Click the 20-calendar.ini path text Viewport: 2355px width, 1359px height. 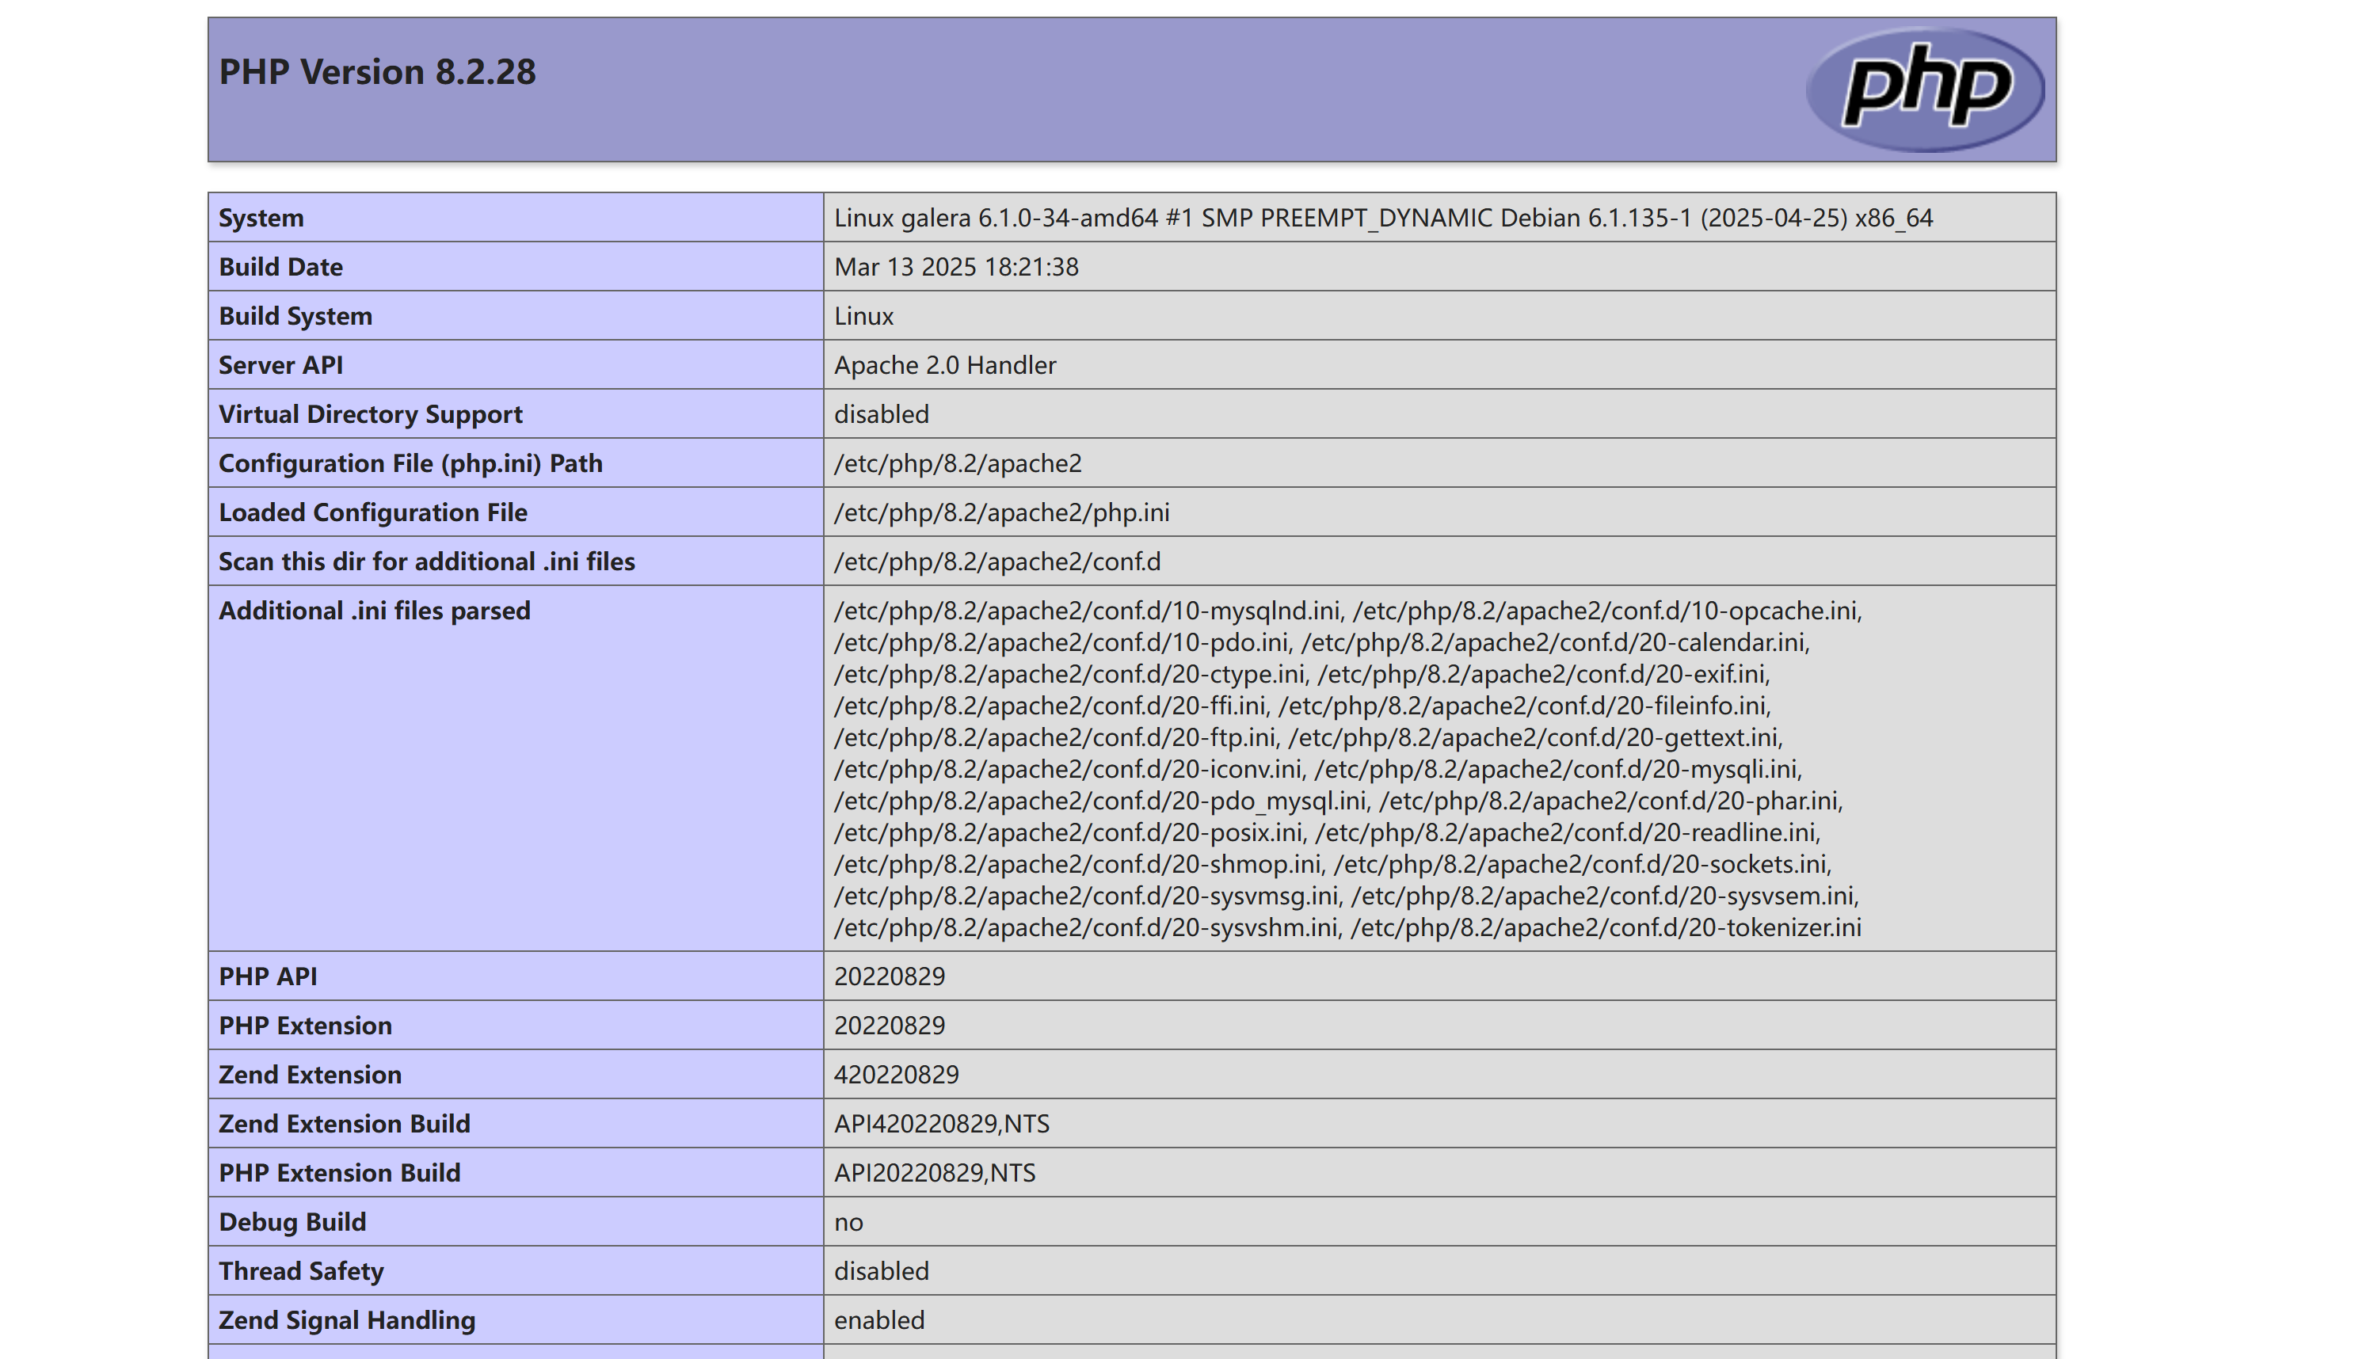coord(1555,642)
